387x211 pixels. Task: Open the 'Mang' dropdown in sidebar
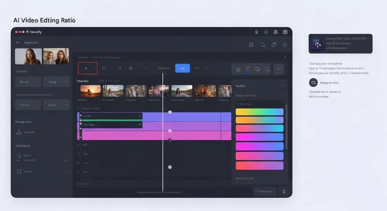pyautogui.click(x=57, y=82)
